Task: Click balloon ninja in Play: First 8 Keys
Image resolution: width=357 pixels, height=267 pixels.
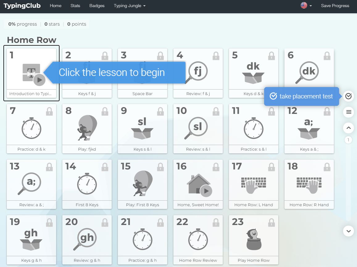Action: tap(143, 183)
